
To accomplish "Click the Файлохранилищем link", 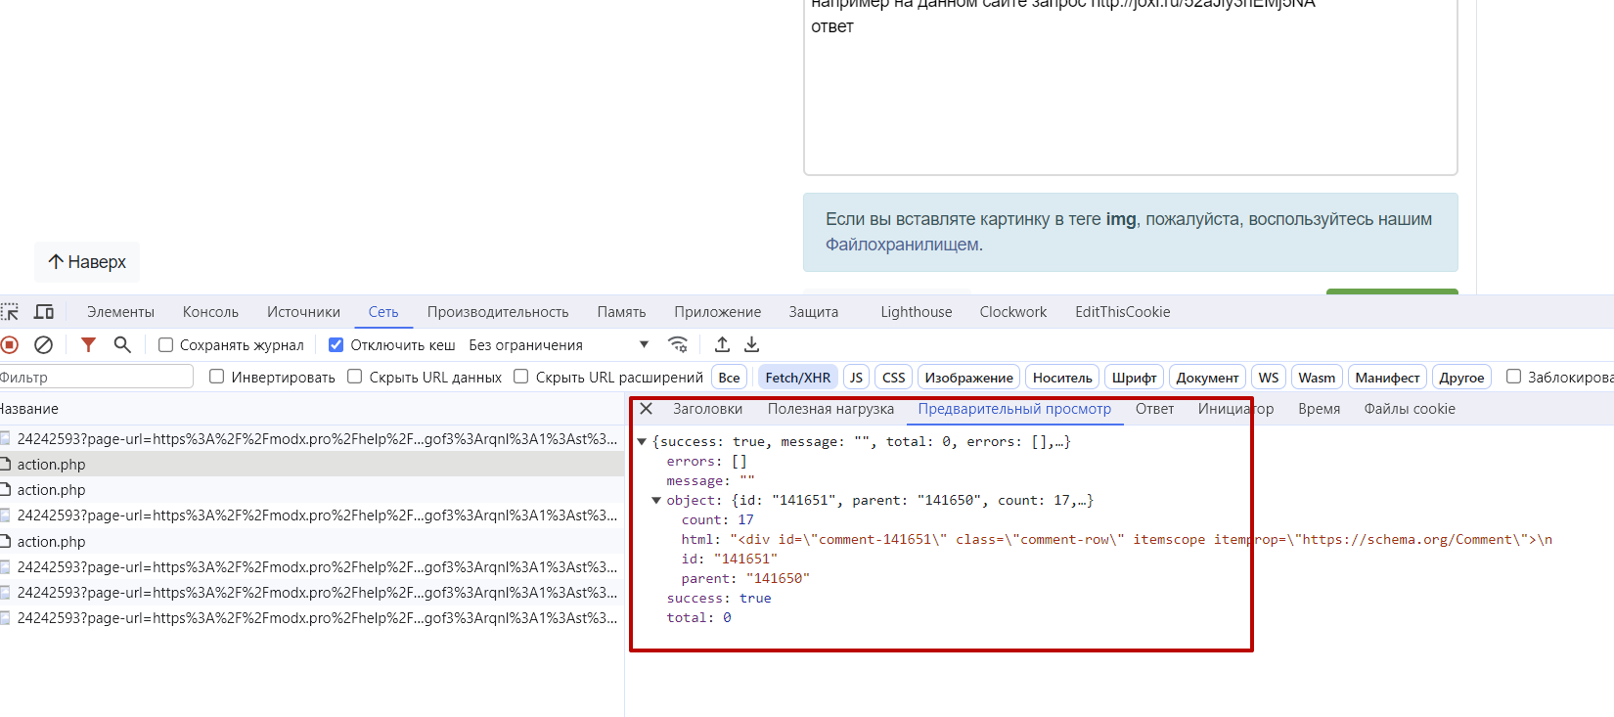I will 902,245.
